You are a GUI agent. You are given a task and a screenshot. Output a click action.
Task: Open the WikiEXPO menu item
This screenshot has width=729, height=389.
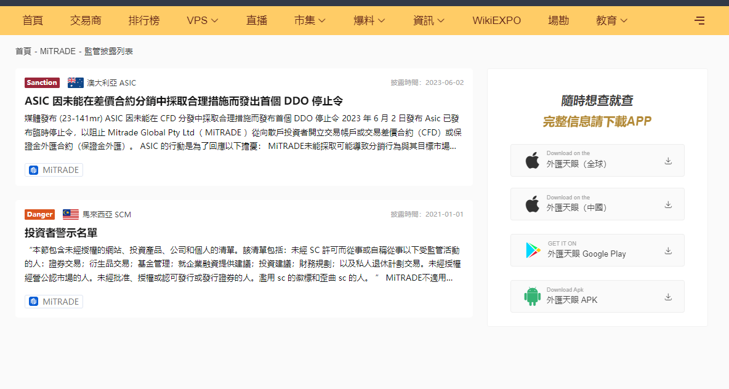(x=496, y=20)
